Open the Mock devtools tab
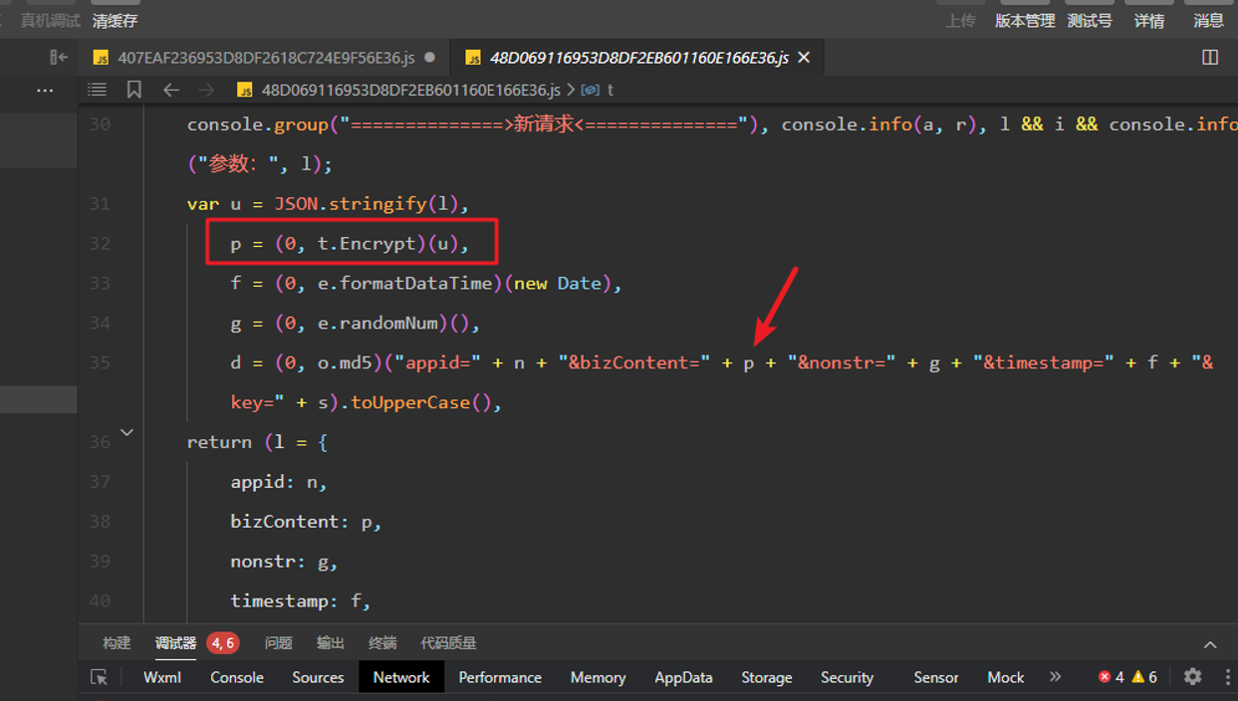Image resolution: width=1238 pixels, height=701 pixels. click(1005, 677)
